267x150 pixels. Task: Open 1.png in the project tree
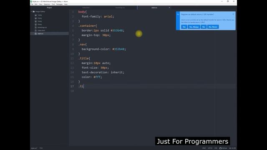pyautogui.click(x=40, y=15)
